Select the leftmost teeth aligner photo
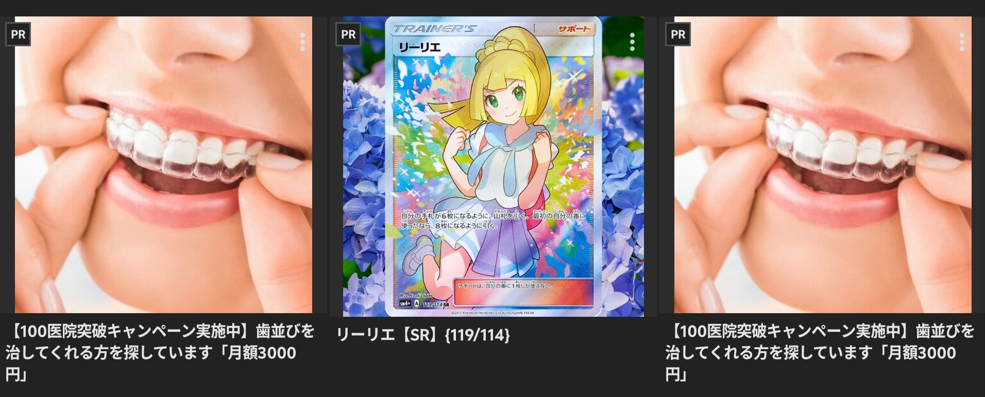This screenshot has width=985, height=397. [163, 165]
